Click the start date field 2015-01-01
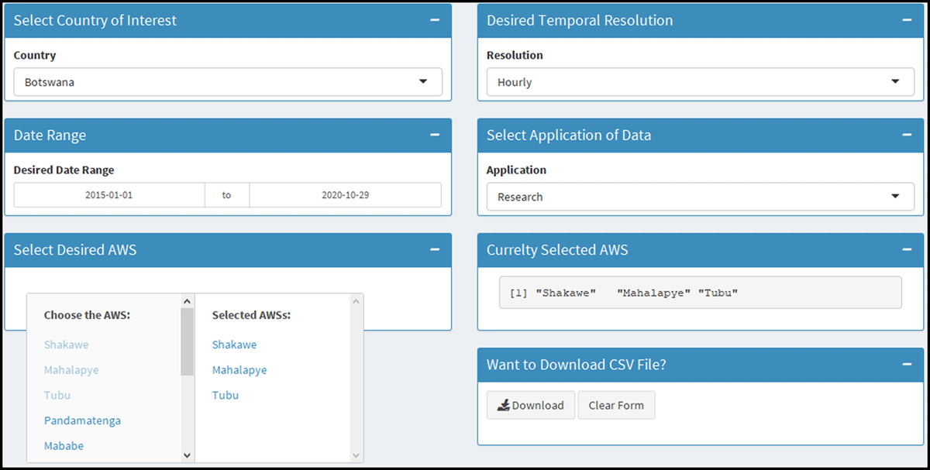The image size is (930, 470). [109, 195]
